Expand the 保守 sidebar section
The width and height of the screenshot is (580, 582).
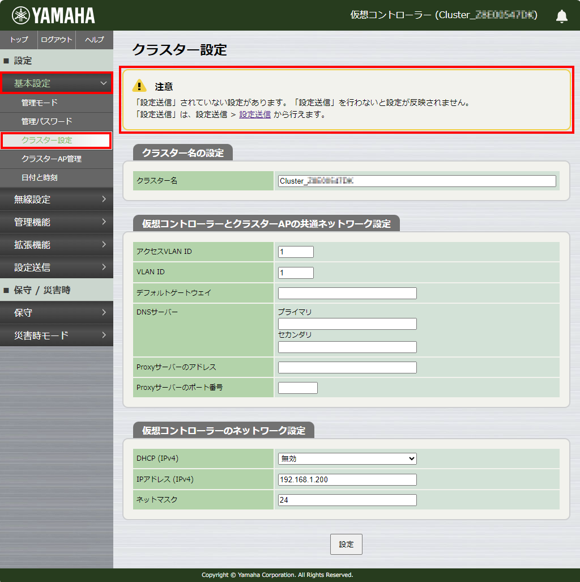click(x=57, y=312)
